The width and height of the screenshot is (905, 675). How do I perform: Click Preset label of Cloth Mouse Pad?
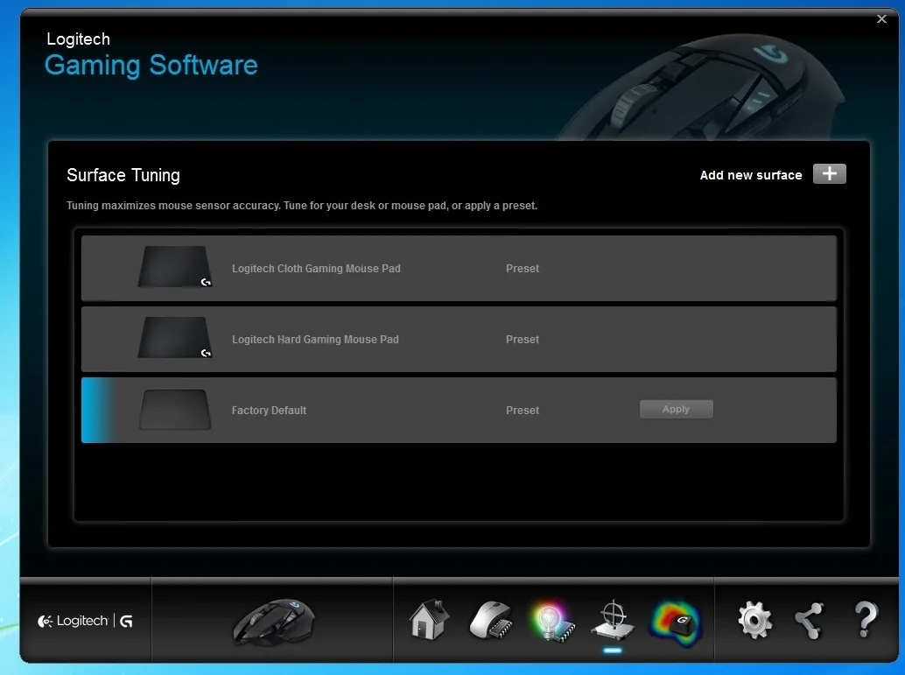point(523,269)
